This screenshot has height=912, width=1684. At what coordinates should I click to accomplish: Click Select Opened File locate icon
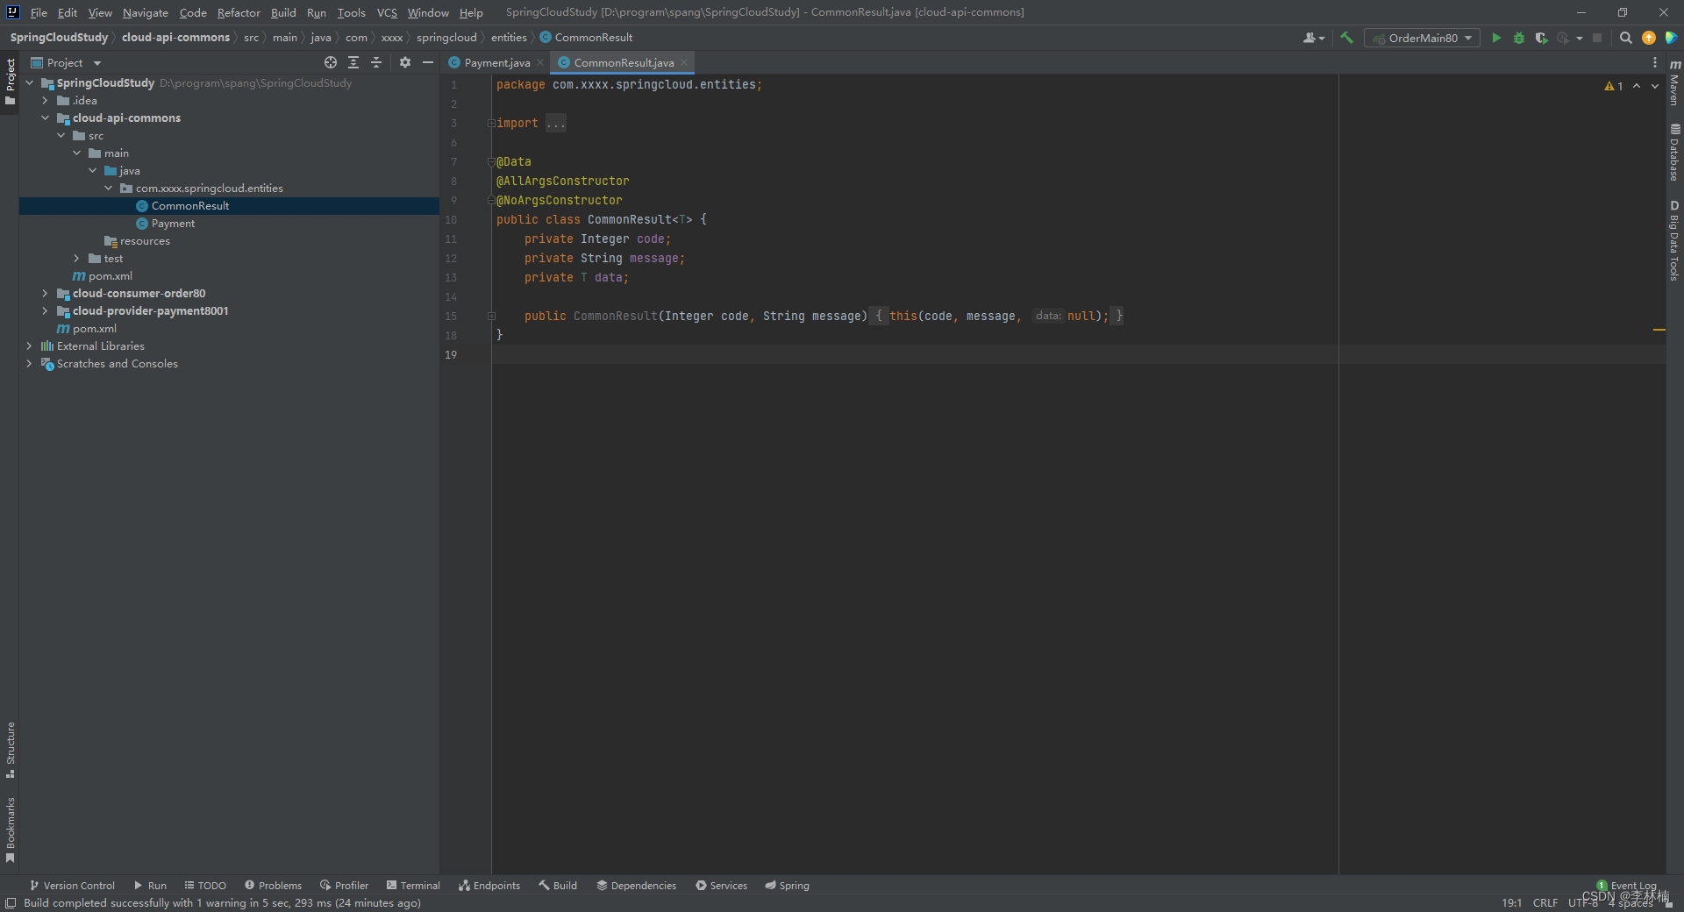point(331,62)
